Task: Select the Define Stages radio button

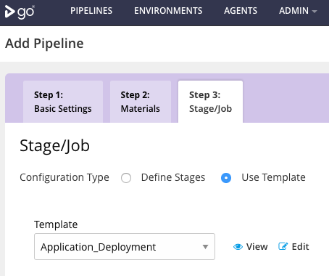Action: 126,178
